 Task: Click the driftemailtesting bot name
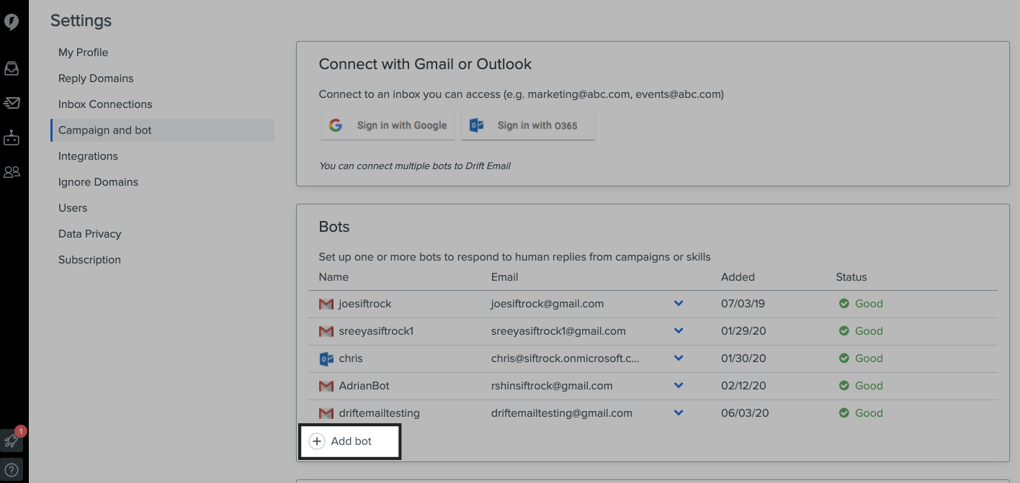tap(379, 413)
